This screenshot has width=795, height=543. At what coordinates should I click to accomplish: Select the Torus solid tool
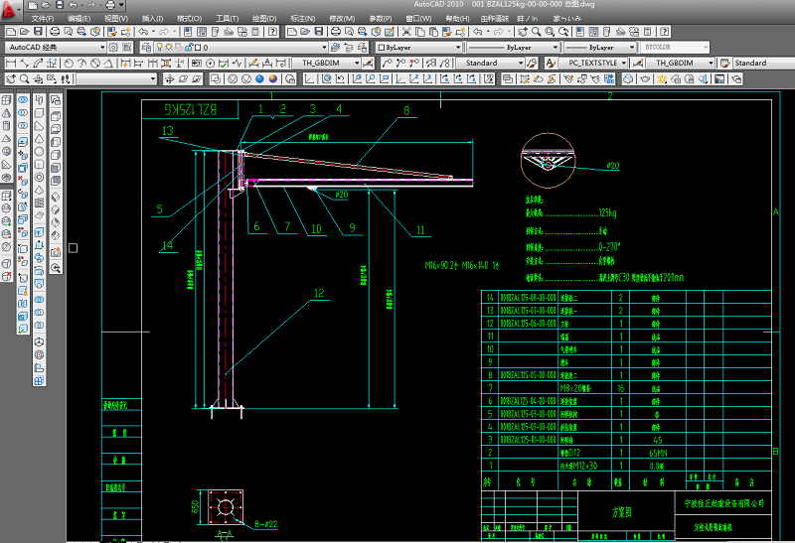39,178
